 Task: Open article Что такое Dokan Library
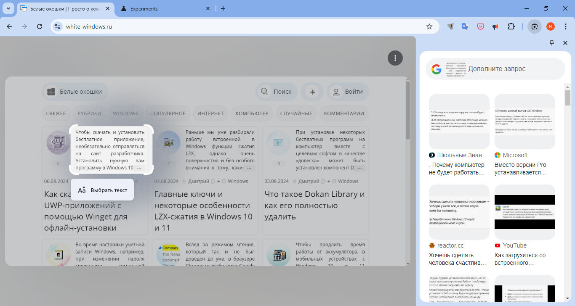click(314, 206)
